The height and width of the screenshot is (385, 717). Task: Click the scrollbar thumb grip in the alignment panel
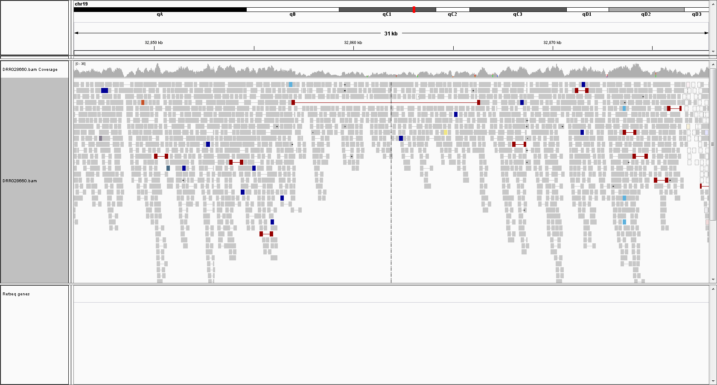(713, 144)
